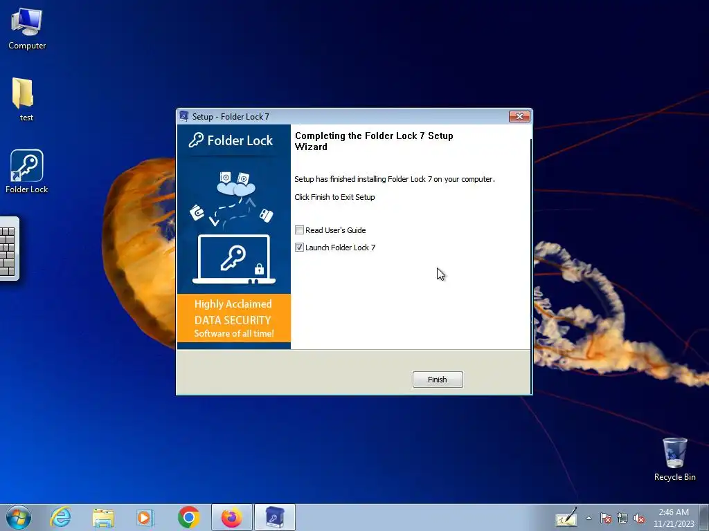Open the Tablet PC input panel taskbar icon
Image resolution: width=709 pixels, height=531 pixels.
click(566, 517)
